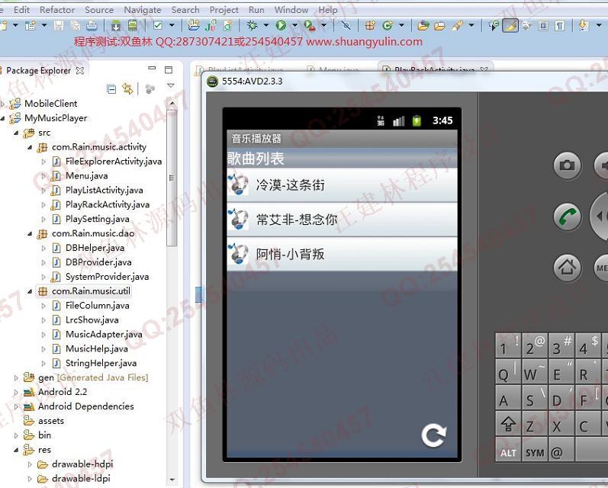This screenshot has width=608, height=488.
Task: Collapse the com.Rain.music.dao package
Action: tap(30, 233)
